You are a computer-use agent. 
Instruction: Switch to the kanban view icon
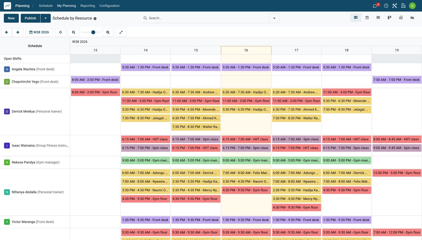[389, 18]
